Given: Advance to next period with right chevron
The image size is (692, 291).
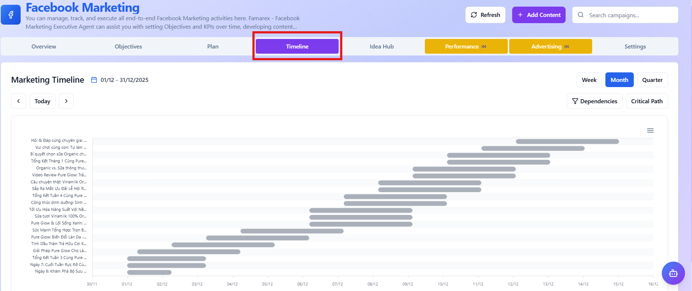Looking at the screenshot, I should click(66, 101).
